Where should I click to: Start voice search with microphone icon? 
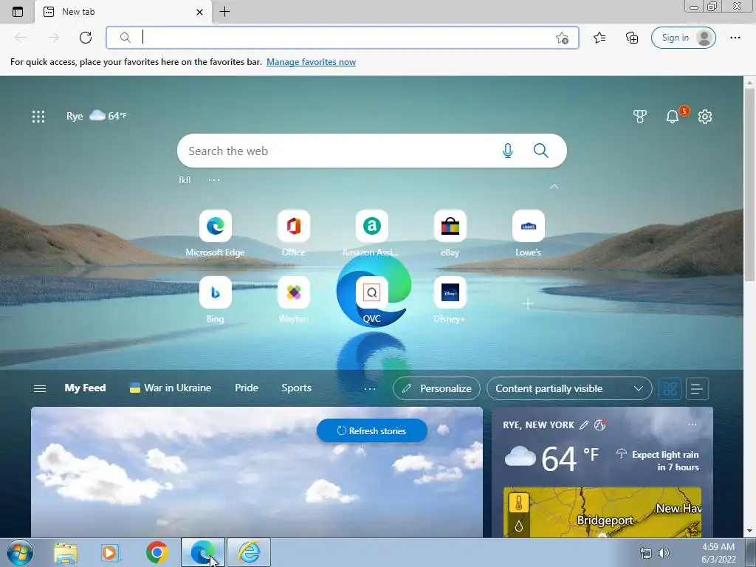[x=508, y=151]
